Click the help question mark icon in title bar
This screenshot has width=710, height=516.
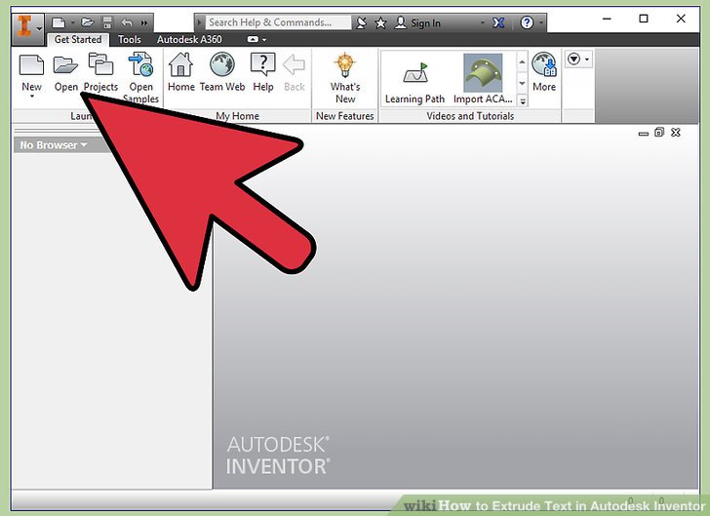(527, 22)
